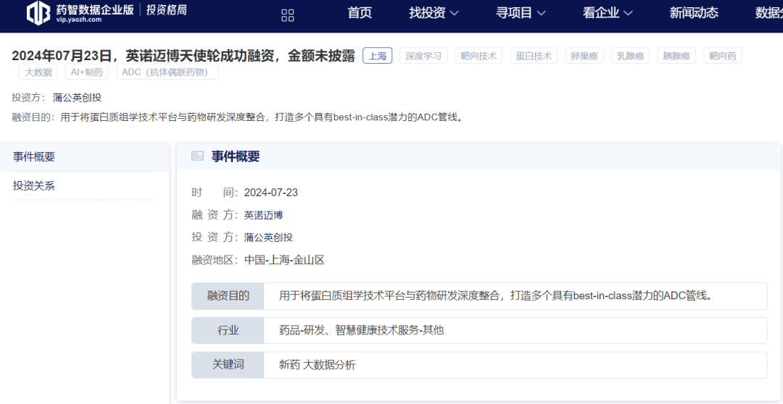Expand the 找投资 dropdown menu
Viewport: 783px width, 404px height.
point(434,13)
